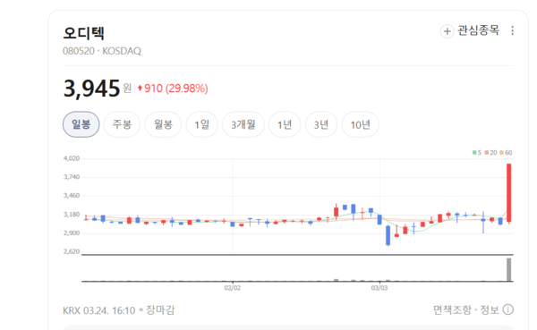537x330 pixels.
Task: Click the 080520 · KOSDAQ code text
Action: [102, 51]
